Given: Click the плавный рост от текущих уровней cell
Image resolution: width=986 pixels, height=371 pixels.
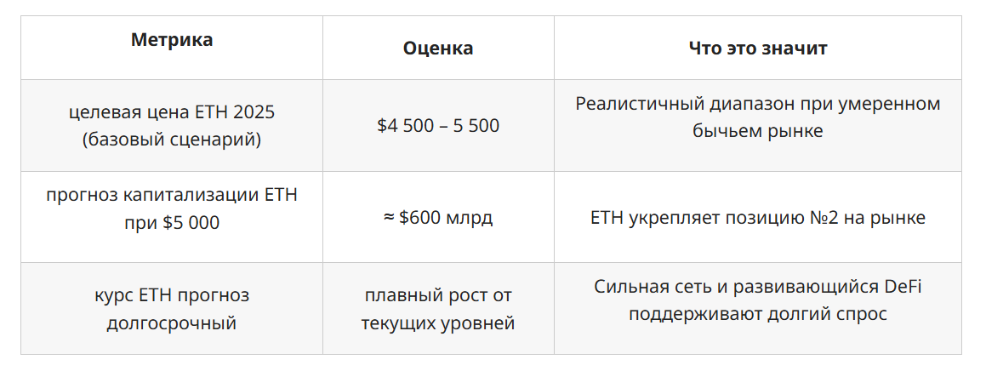Looking at the screenshot, I should pyautogui.click(x=438, y=309).
